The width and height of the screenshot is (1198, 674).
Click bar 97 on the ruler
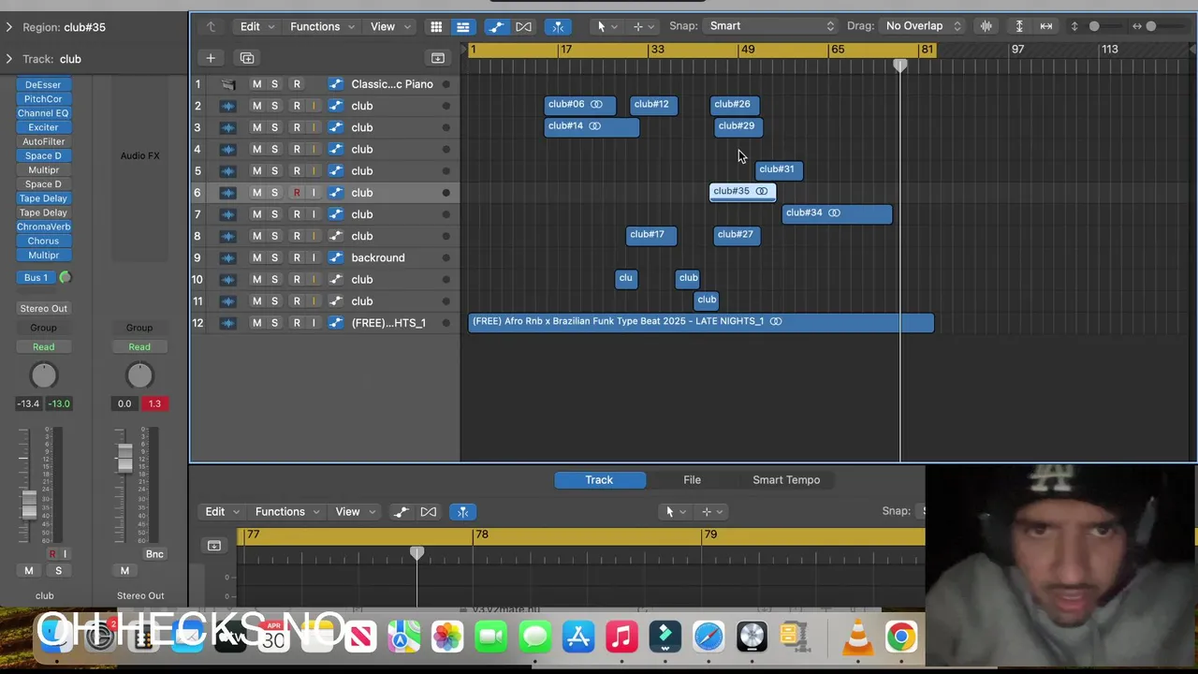coord(1017,50)
